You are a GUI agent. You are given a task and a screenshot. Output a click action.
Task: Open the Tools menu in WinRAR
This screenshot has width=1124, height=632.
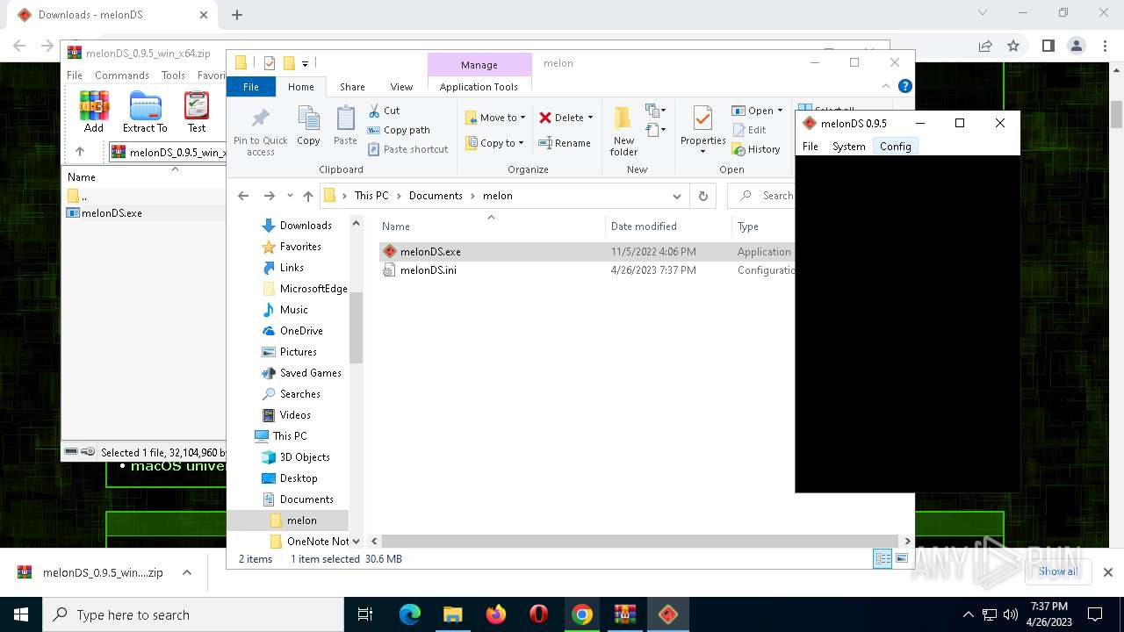[x=173, y=75]
